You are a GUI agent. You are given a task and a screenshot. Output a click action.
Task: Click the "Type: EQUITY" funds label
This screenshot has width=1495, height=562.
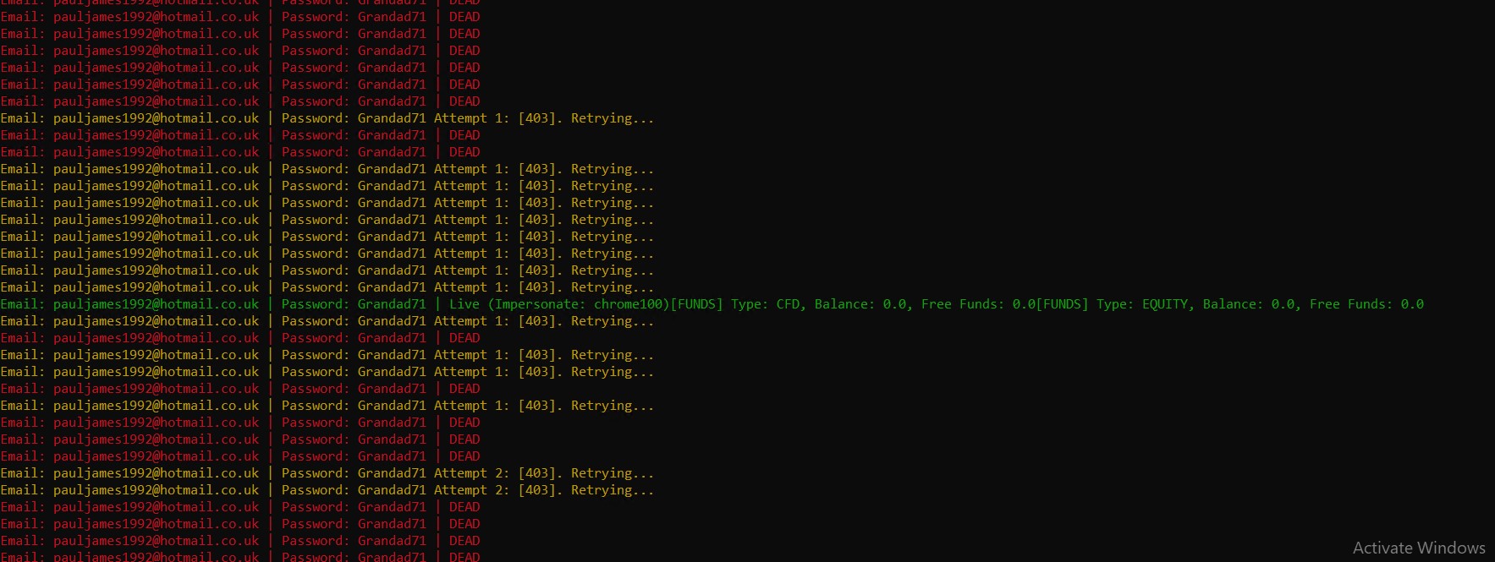click(1142, 304)
